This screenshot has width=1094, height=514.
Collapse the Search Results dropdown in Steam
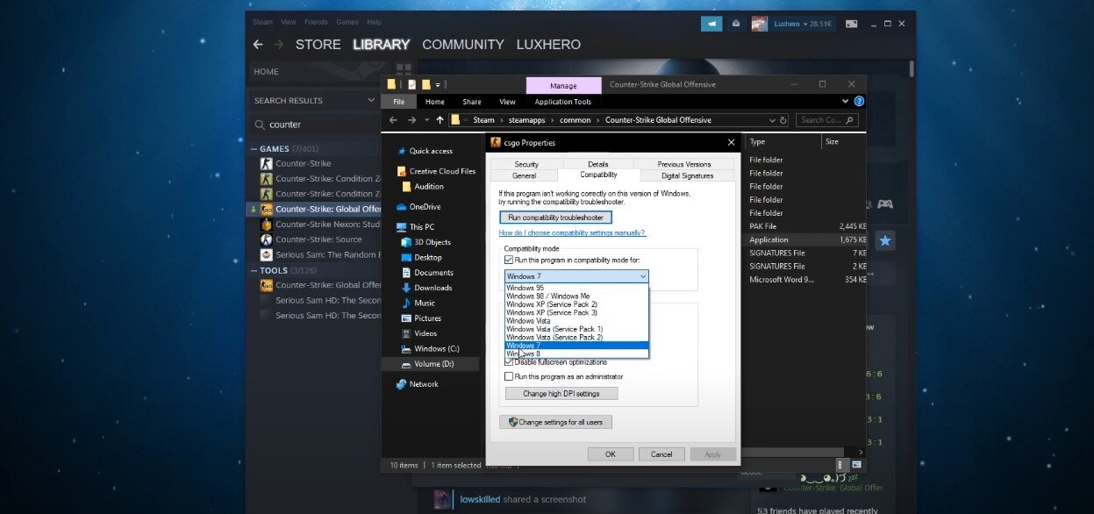tap(371, 101)
